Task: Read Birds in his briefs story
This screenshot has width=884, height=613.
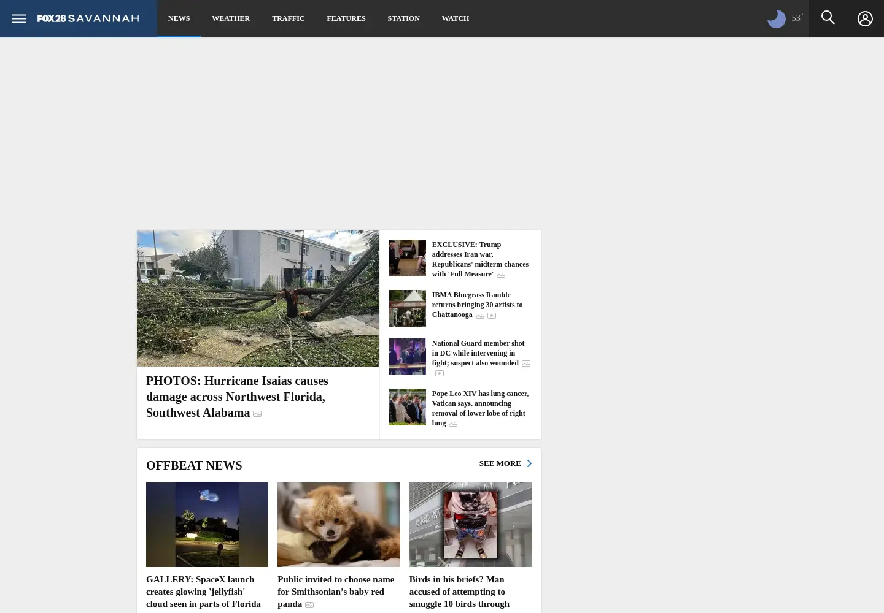Action: coord(459,592)
